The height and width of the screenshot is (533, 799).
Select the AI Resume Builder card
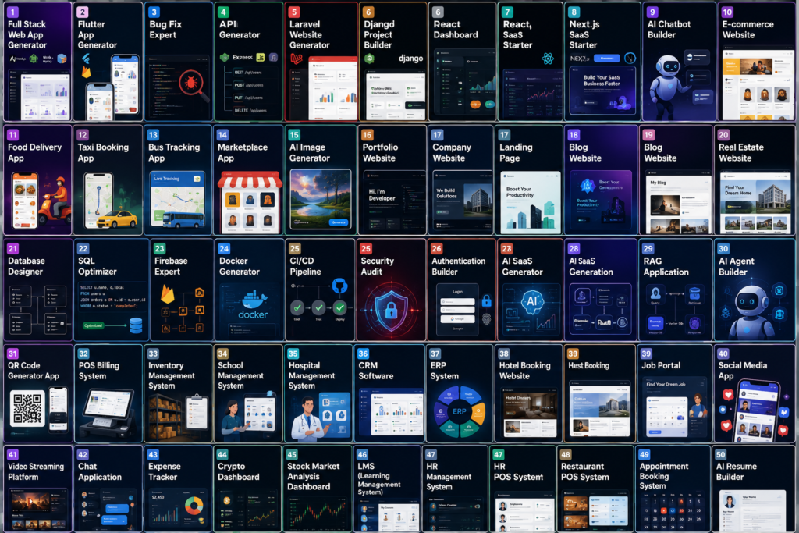click(x=754, y=489)
